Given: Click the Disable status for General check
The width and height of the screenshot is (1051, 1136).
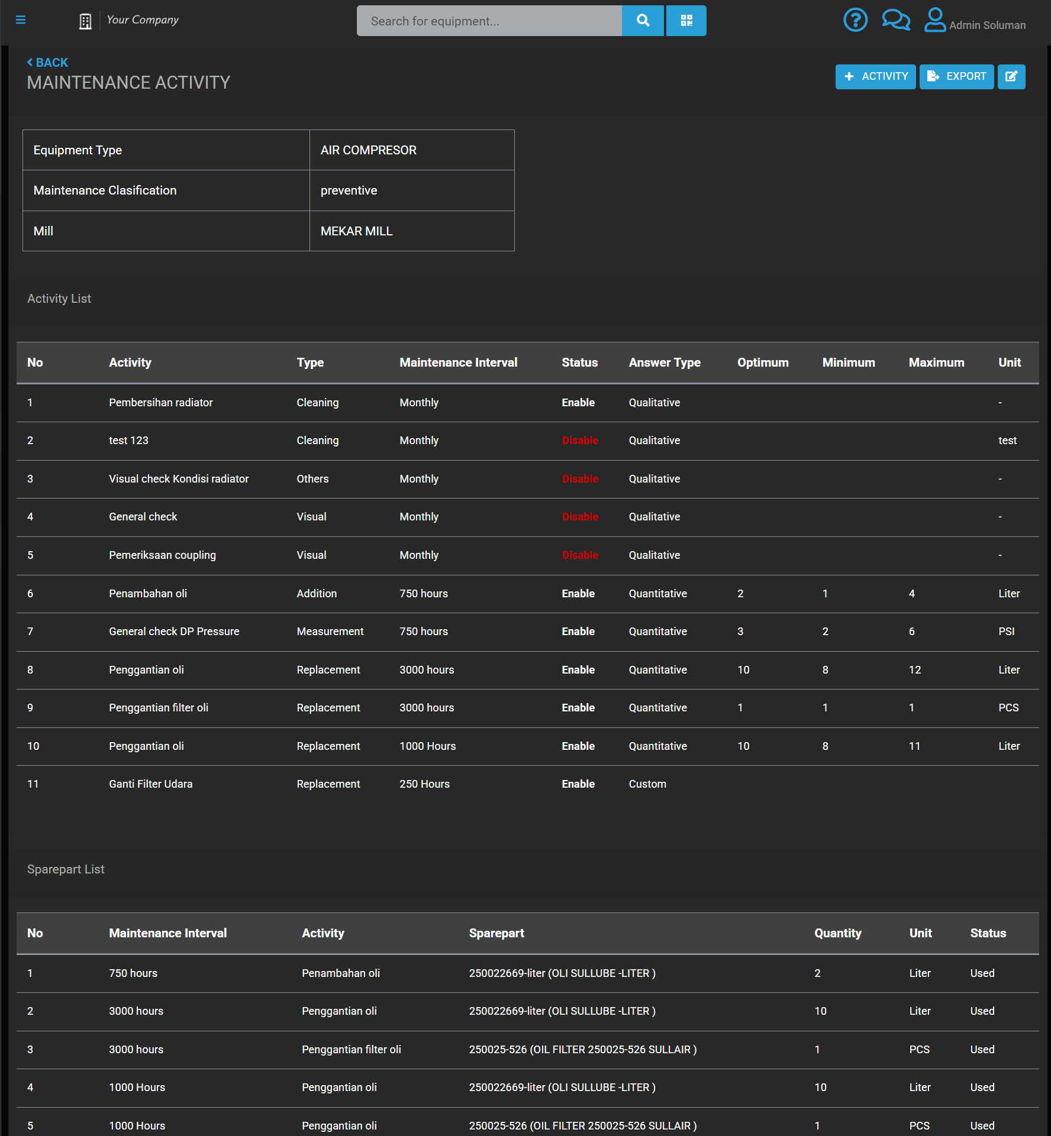Looking at the screenshot, I should [x=580, y=517].
